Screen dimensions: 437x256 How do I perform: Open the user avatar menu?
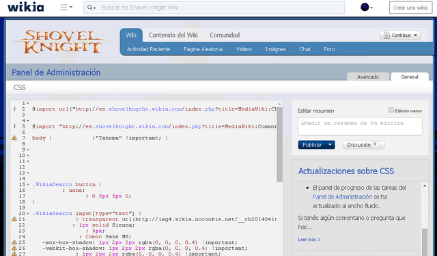coord(367,8)
